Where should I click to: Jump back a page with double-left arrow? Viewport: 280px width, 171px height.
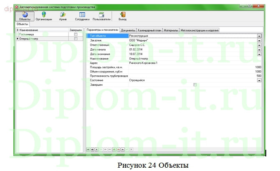(92, 149)
